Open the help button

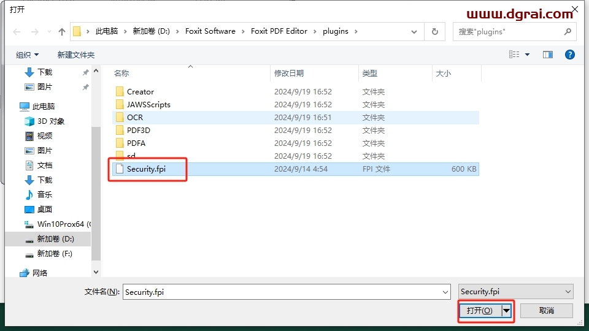coord(569,55)
